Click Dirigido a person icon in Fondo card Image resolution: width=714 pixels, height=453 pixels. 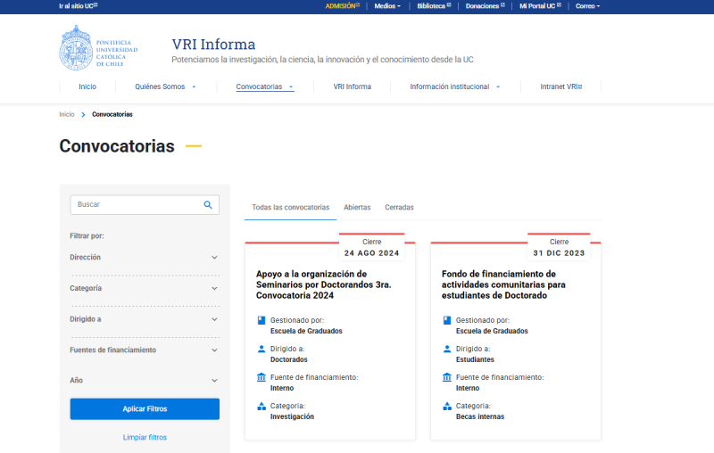pyautogui.click(x=447, y=349)
